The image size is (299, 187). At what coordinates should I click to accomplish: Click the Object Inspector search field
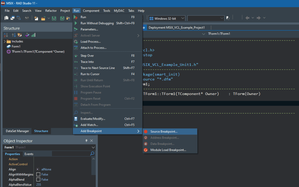pos(71,154)
